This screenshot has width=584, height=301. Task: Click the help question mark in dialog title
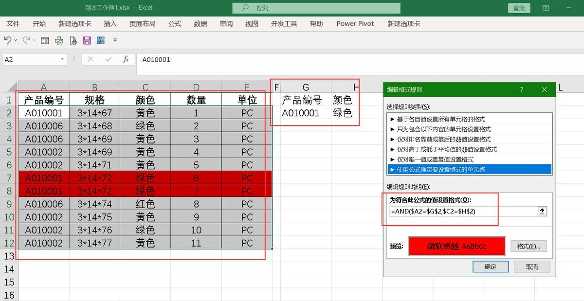click(521, 89)
